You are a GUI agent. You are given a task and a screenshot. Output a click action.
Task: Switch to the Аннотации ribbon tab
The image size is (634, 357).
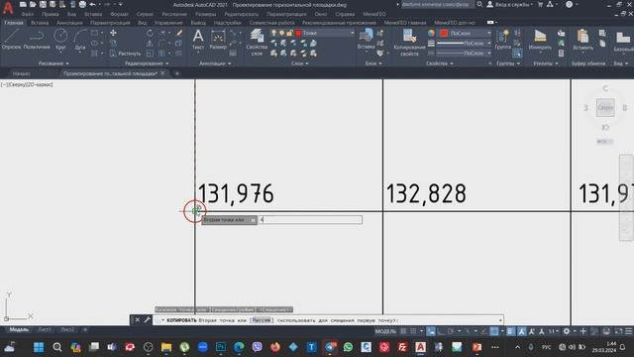tap(69, 23)
